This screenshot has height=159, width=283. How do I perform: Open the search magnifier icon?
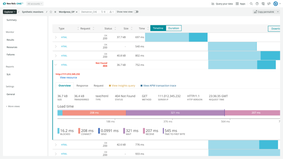[251, 3]
